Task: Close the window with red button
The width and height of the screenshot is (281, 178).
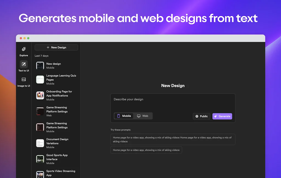Action: click(x=21, y=38)
